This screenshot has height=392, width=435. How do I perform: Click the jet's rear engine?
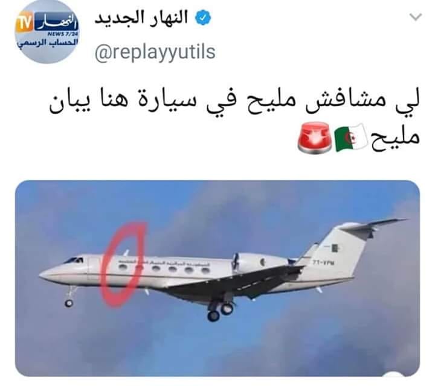click(260, 262)
